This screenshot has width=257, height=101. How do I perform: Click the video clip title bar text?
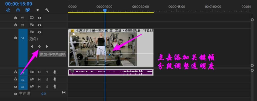114,30
